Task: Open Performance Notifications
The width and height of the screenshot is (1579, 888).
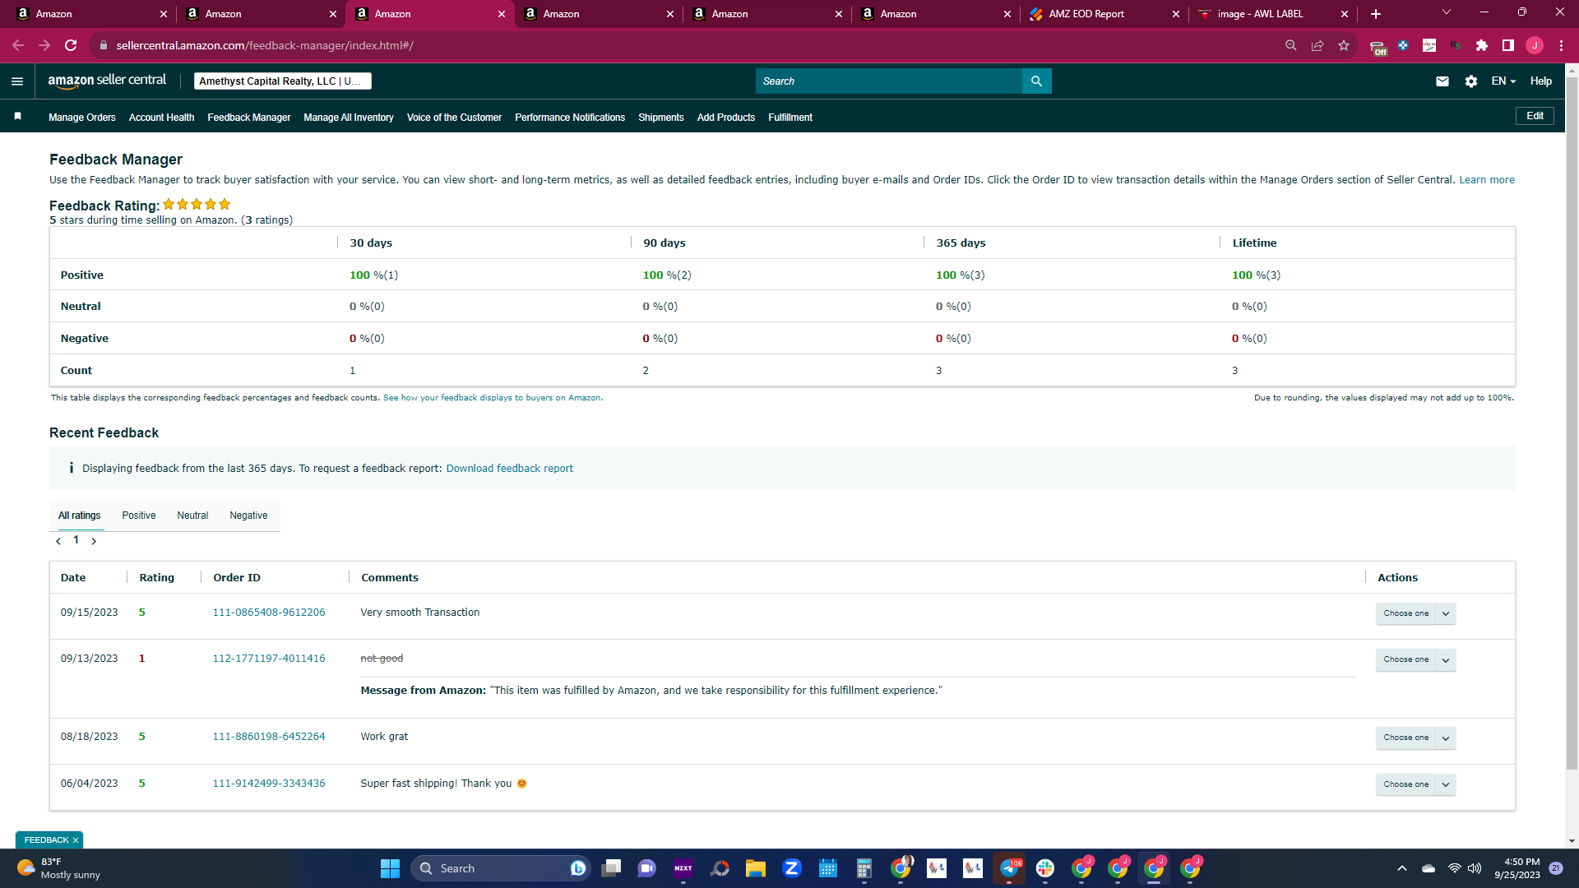Action: pos(570,118)
